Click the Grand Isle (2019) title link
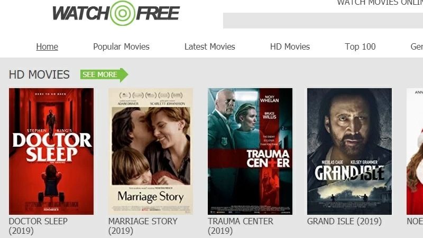The height and width of the screenshot is (238, 423). point(344,221)
